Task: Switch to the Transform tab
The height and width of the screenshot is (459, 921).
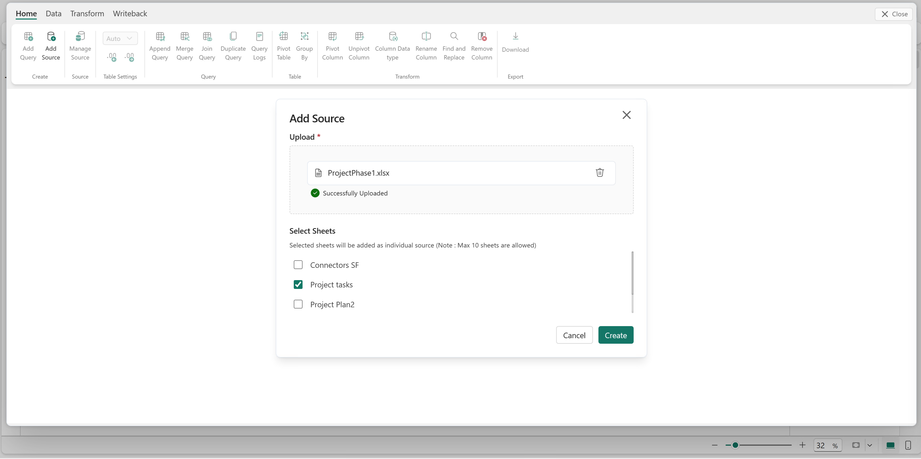Action: point(87,14)
